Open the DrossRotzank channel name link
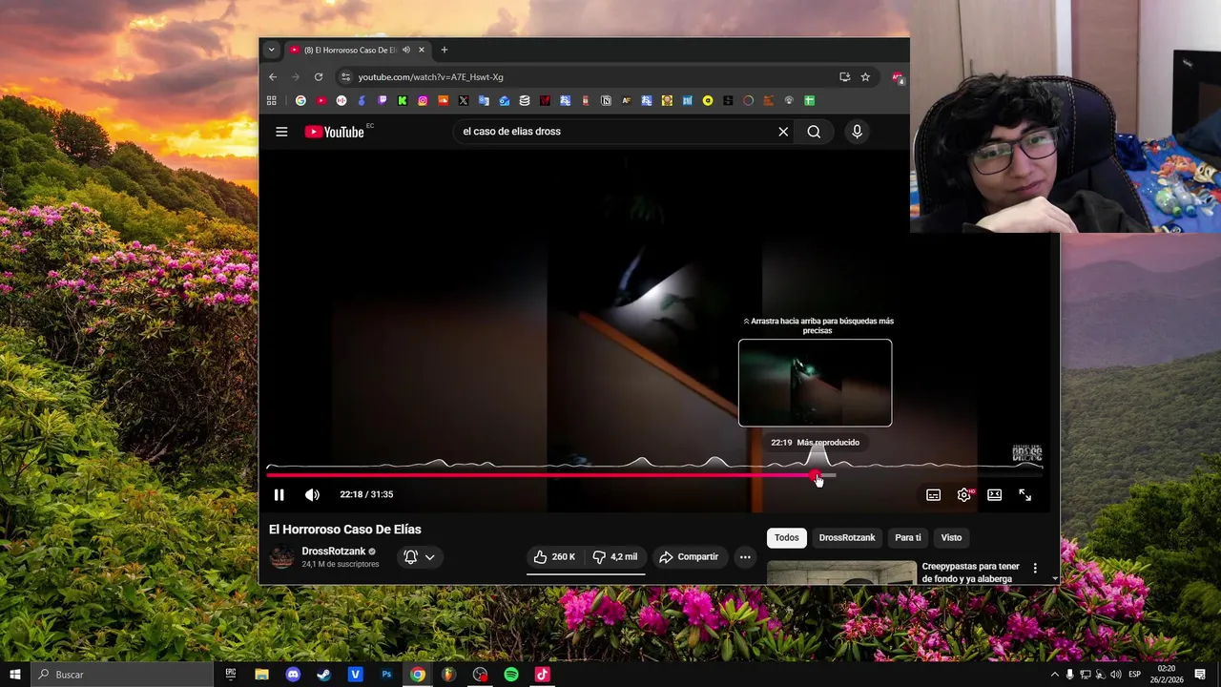 (334, 551)
